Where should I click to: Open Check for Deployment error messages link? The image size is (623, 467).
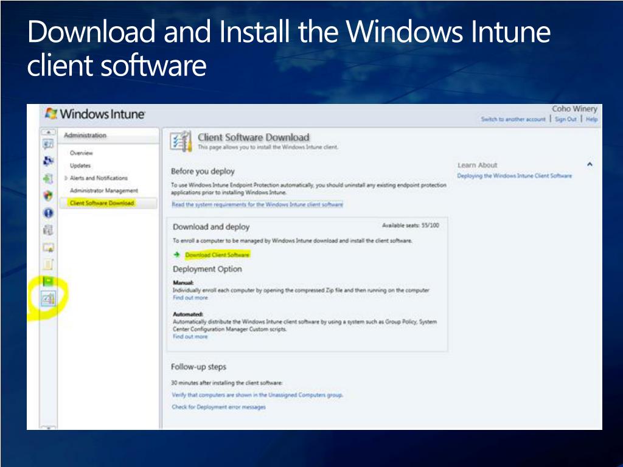218,407
